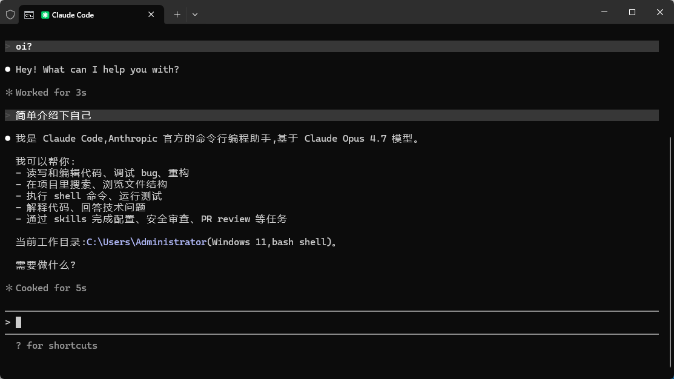The image size is (674, 379).
Task: Click the green Claude Code tab icon
Action: point(45,15)
